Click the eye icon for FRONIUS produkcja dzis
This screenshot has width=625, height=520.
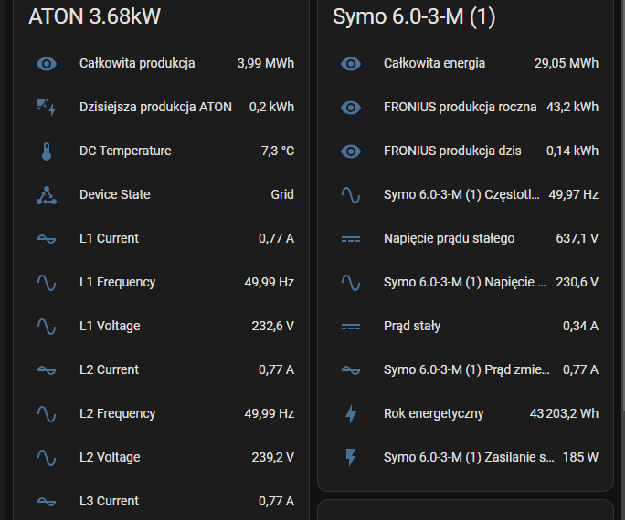point(351,151)
